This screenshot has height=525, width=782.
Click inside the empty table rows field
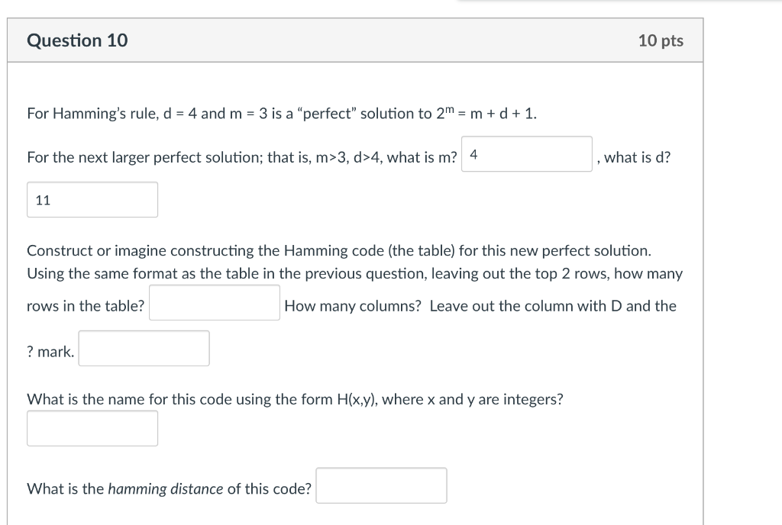pyautogui.click(x=215, y=301)
